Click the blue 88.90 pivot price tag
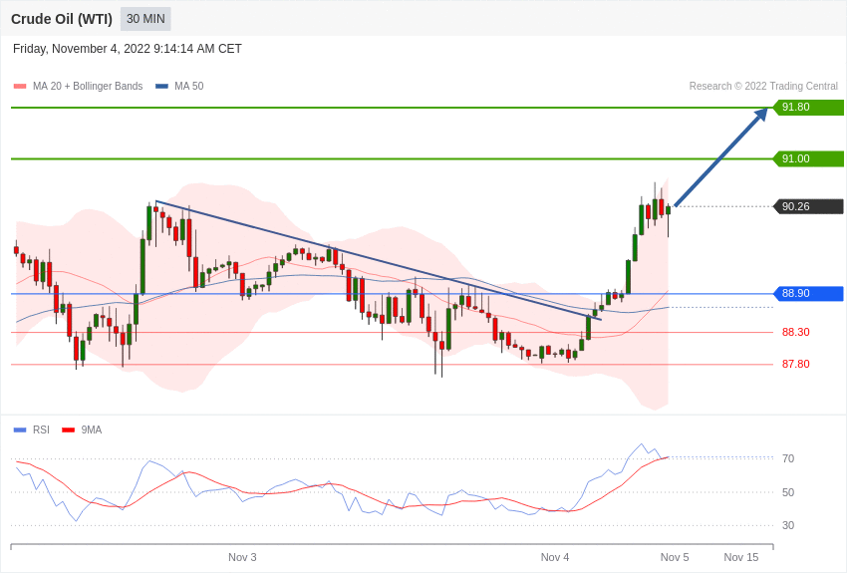Viewport: 847px width, 574px height. (808, 293)
